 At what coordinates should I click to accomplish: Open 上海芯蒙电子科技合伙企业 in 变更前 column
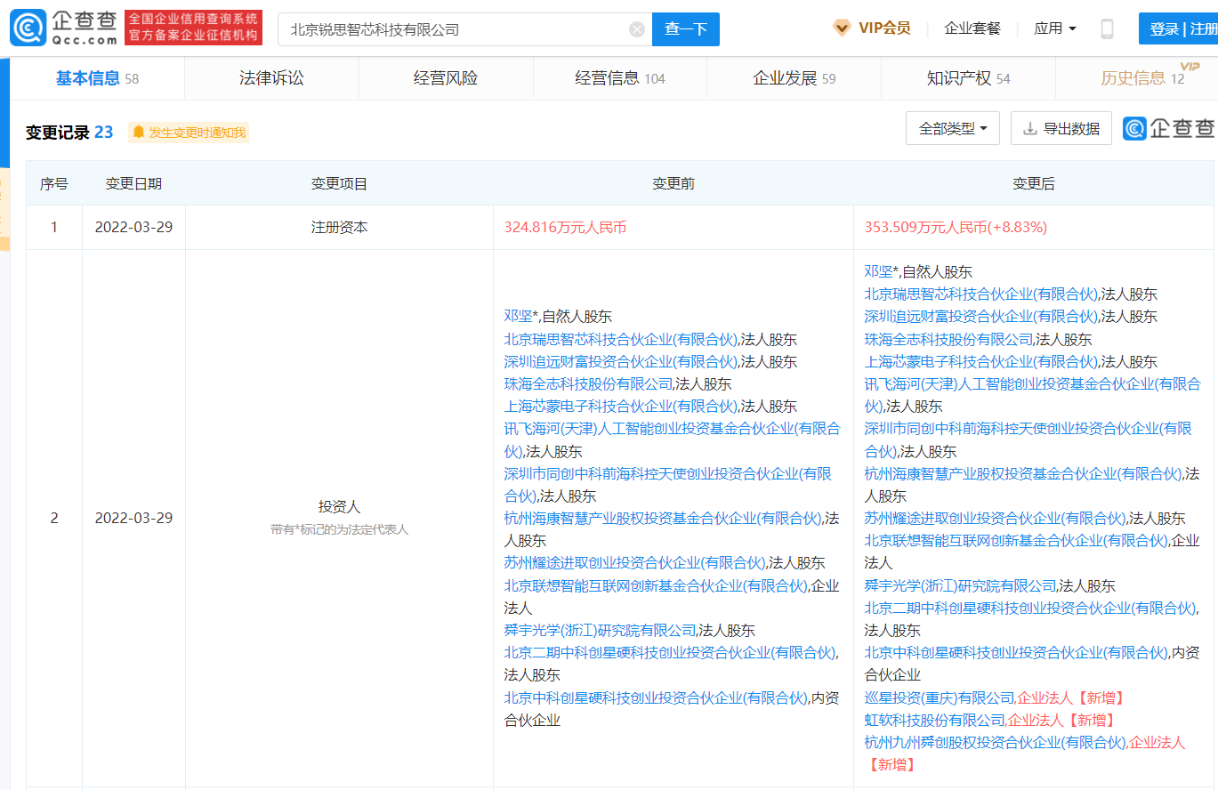pos(621,406)
